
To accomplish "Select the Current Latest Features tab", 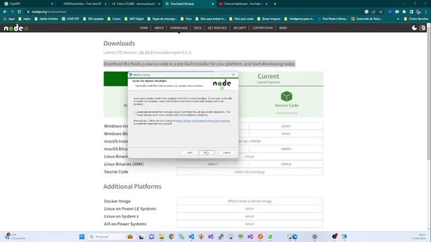I will click(268, 79).
